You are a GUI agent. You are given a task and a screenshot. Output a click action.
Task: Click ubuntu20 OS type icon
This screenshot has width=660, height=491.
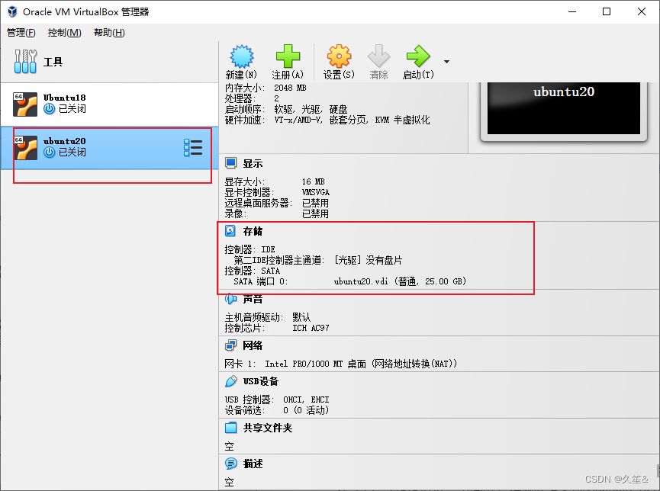pyautogui.click(x=25, y=148)
